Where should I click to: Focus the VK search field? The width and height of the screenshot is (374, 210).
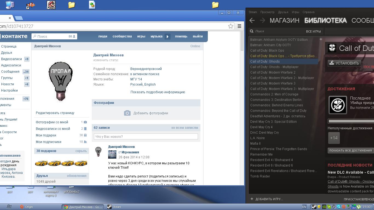(54, 36)
